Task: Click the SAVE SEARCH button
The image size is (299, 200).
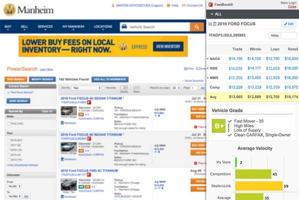Action: pyautogui.click(x=19, y=101)
